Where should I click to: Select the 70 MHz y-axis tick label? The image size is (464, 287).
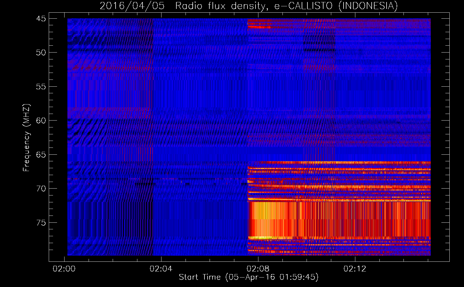[41, 189]
